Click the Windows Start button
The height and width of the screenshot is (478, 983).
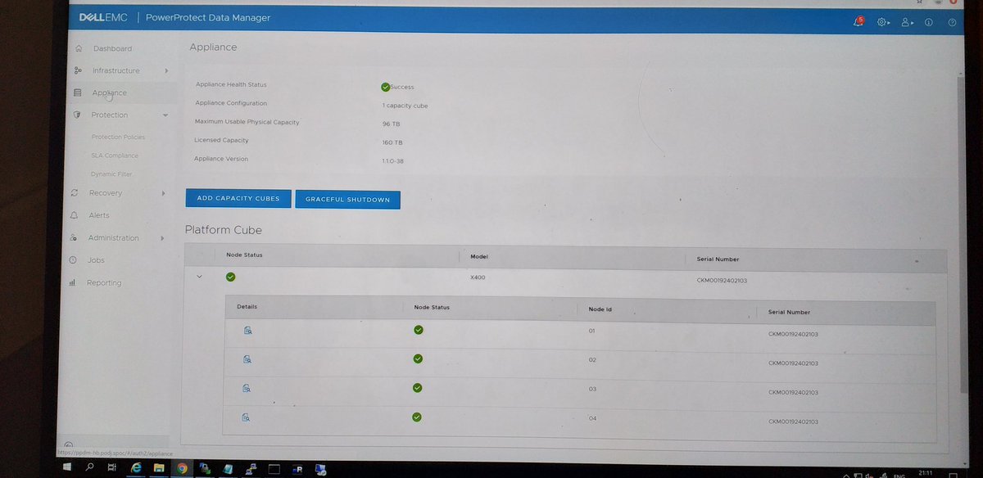coord(67,468)
